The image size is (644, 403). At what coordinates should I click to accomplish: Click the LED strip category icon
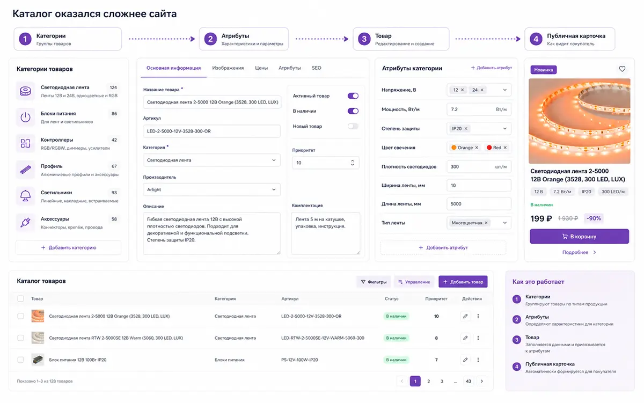pyautogui.click(x=25, y=91)
